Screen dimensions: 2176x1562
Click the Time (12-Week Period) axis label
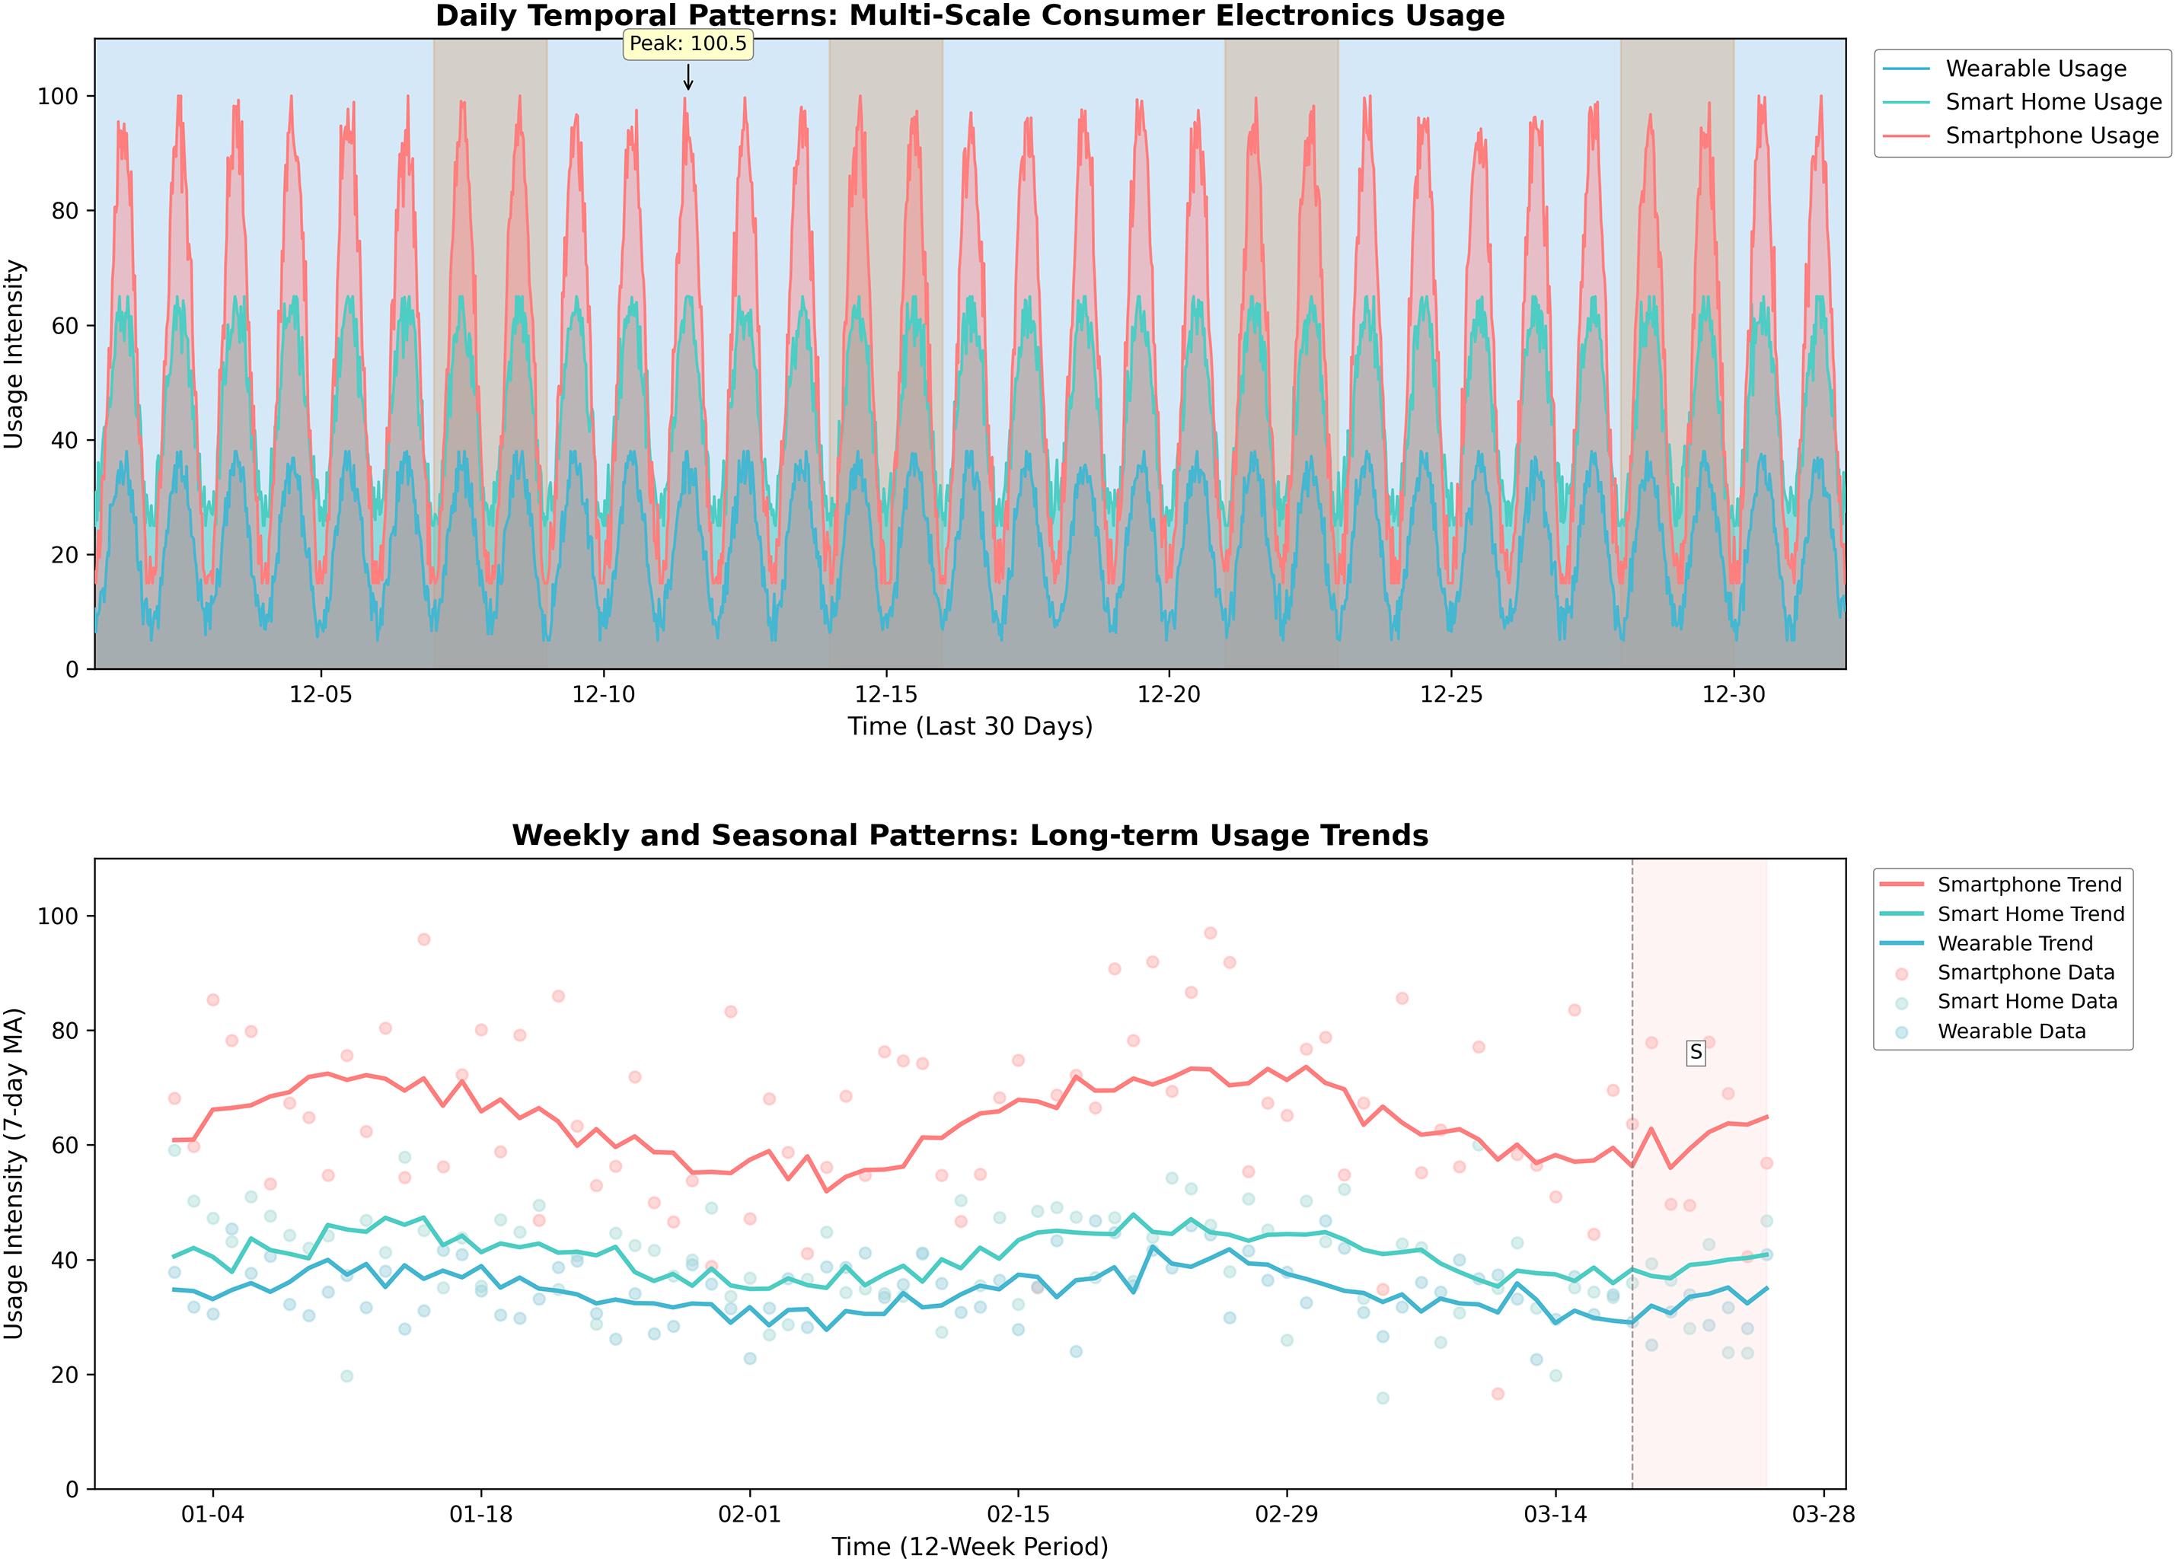click(969, 1547)
